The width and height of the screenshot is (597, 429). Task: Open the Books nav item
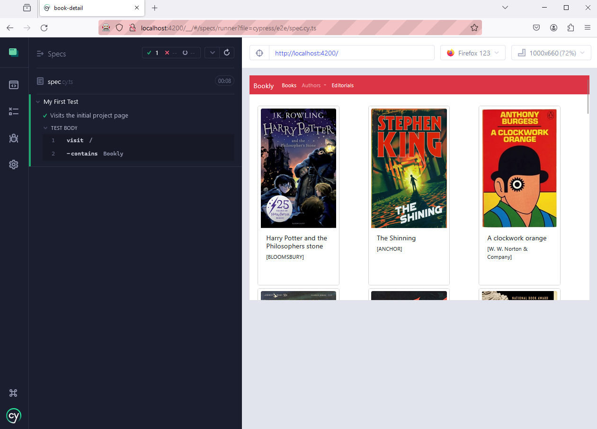point(289,85)
